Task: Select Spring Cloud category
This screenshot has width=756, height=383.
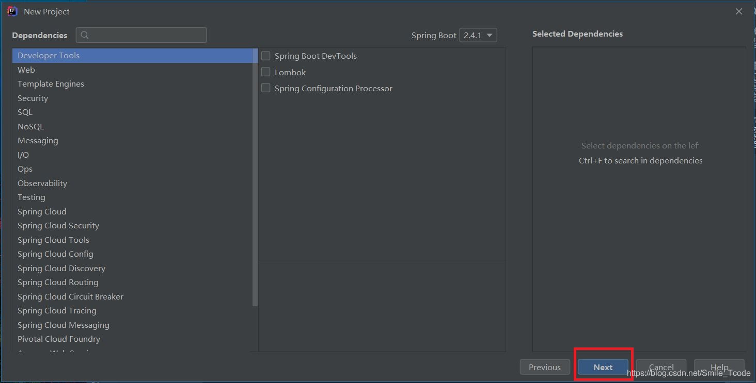Action: tap(132, 211)
